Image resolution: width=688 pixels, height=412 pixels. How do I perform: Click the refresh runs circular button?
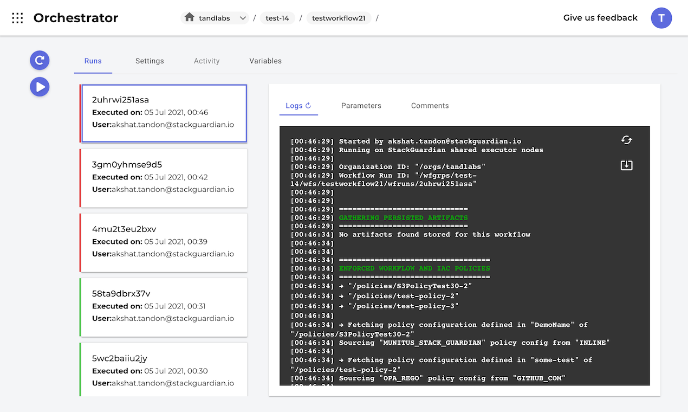coord(40,60)
